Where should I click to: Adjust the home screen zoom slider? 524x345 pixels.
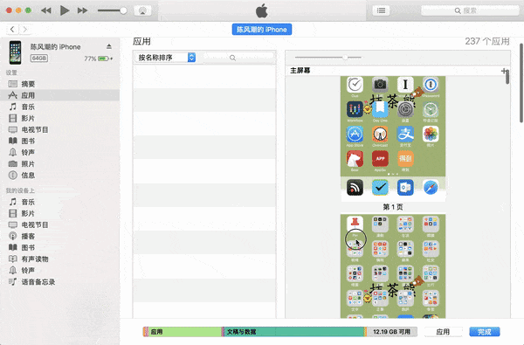tap(345, 58)
